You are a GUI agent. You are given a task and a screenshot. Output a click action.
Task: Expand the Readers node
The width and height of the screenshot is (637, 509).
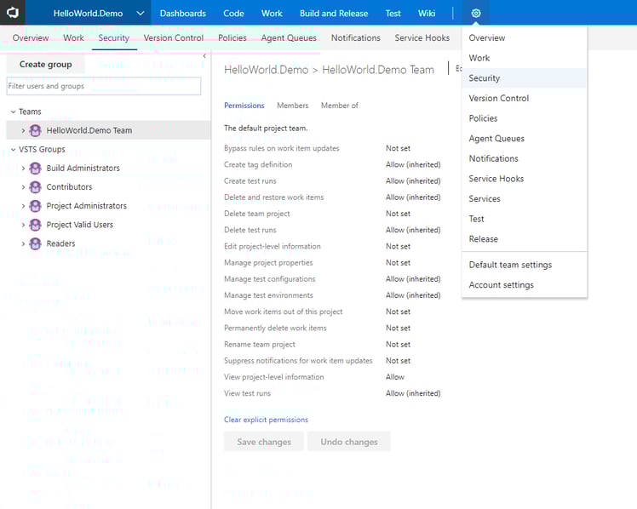pyautogui.click(x=23, y=243)
